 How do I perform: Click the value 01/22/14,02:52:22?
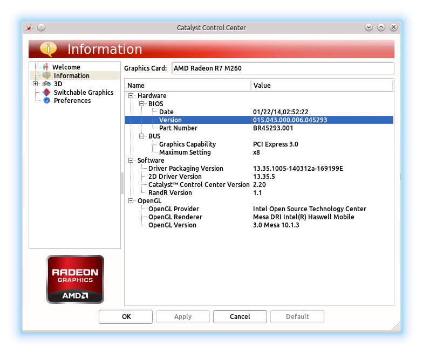click(281, 112)
